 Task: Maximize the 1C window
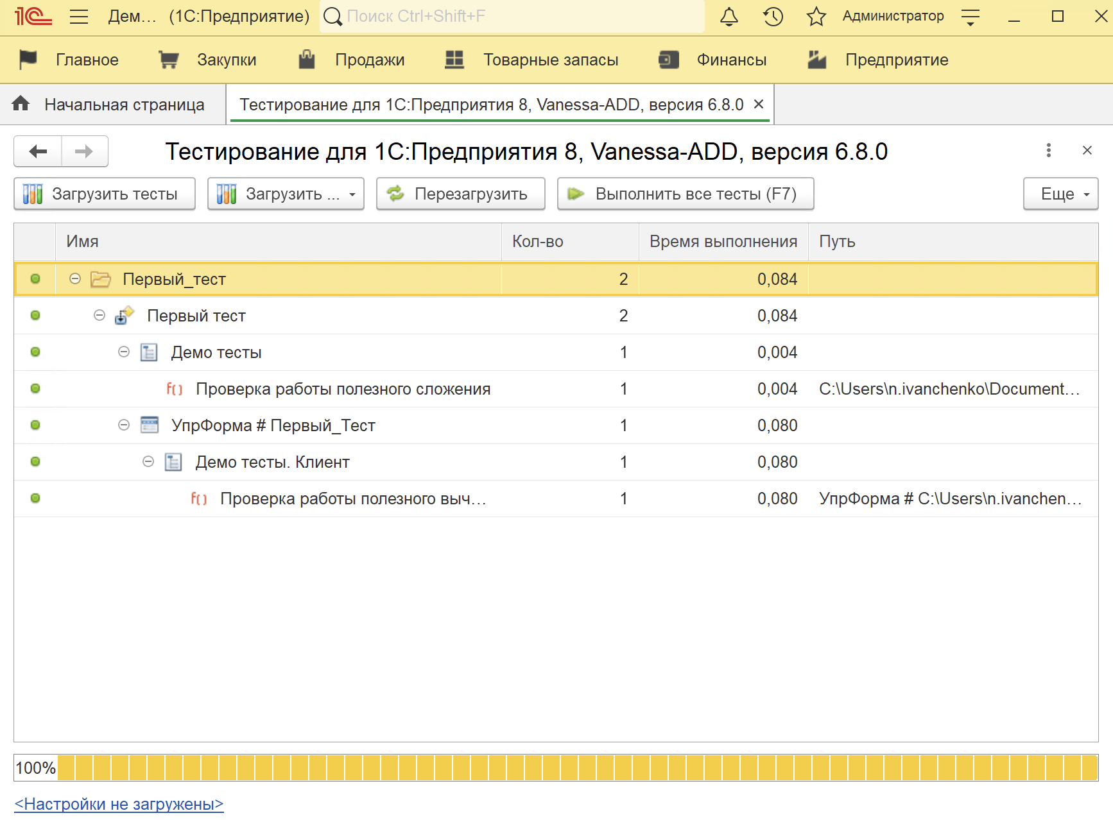click(x=1058, y=16)
